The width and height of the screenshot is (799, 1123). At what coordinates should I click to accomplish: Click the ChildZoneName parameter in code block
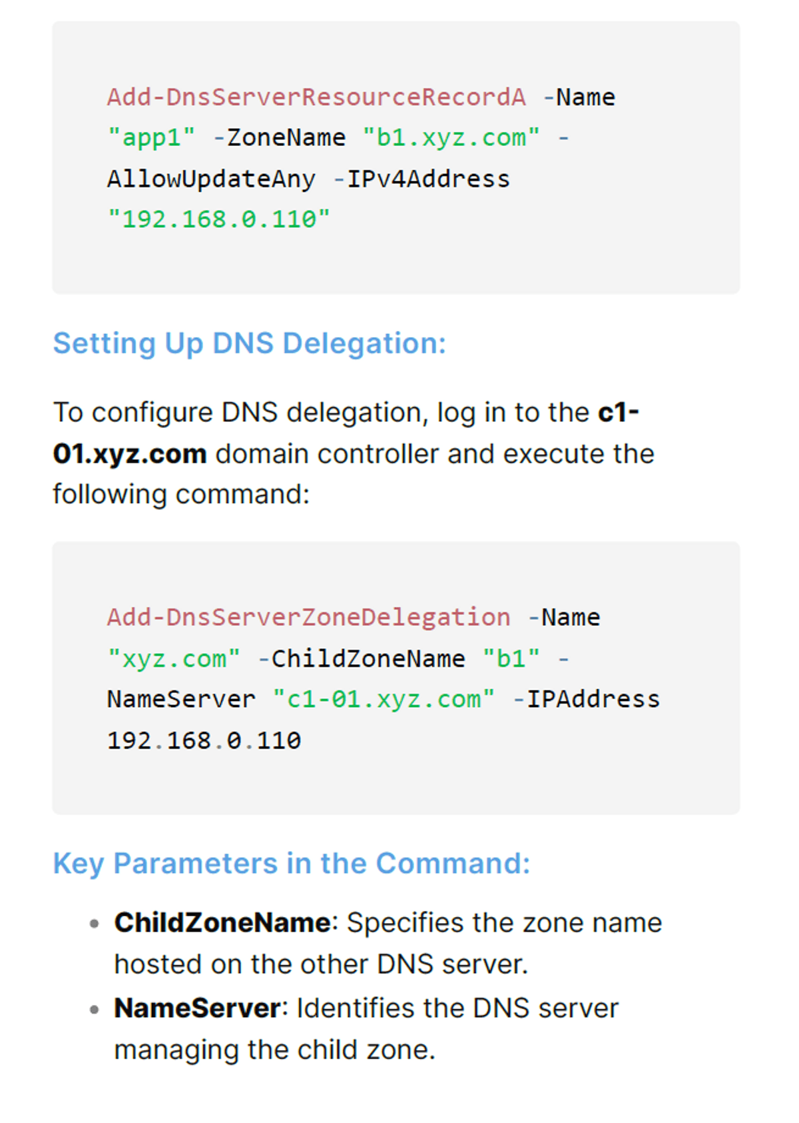coord(368,658)
